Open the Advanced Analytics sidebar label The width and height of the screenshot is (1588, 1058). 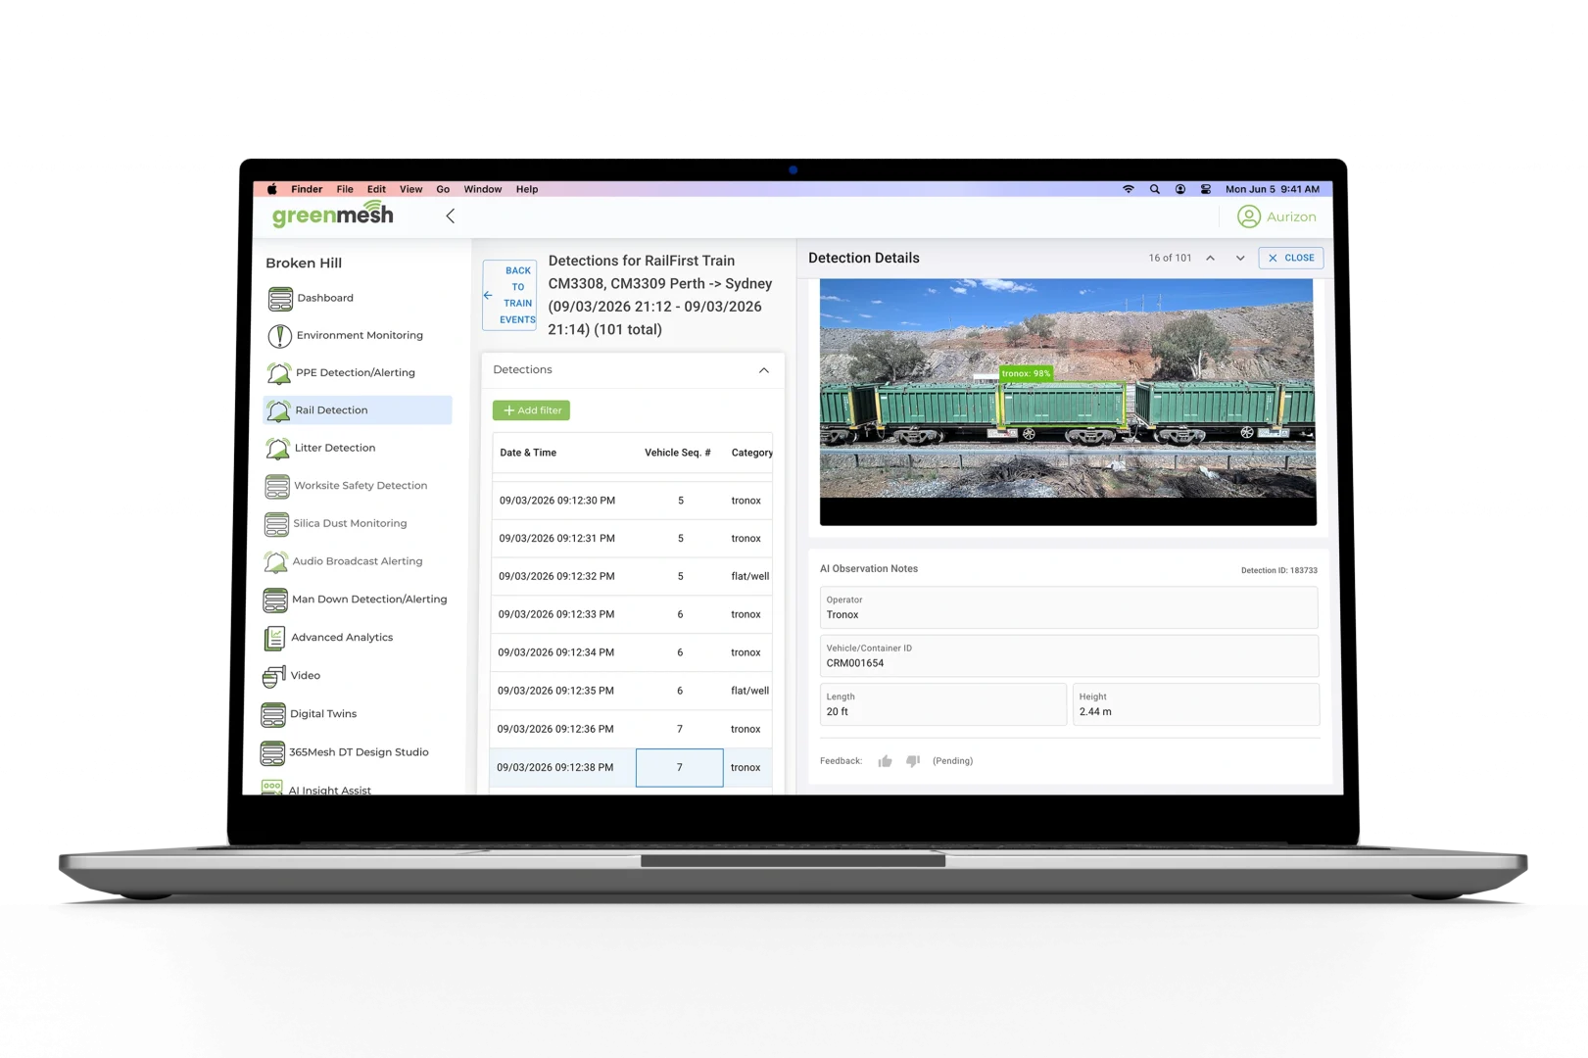342,638
